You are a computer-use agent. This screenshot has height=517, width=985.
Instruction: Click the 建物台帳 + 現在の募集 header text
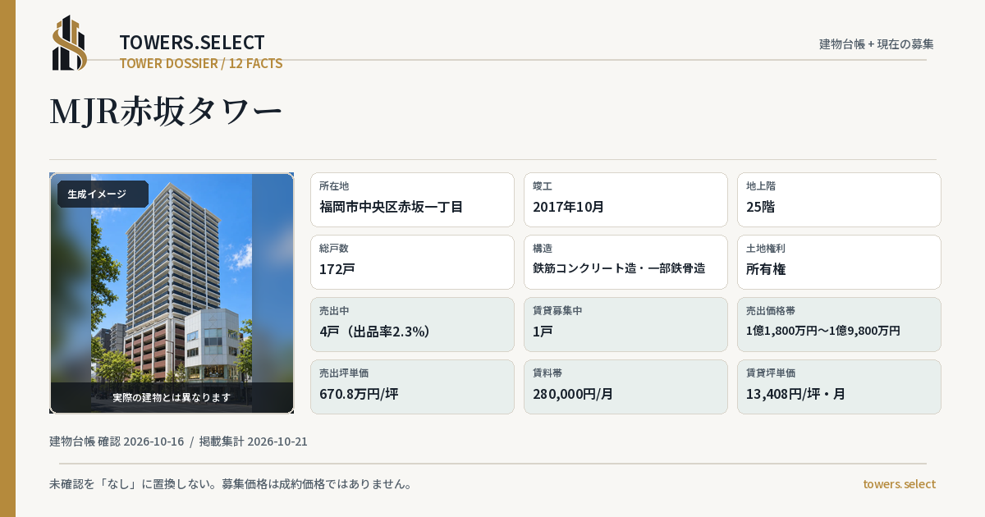(877, 43)
